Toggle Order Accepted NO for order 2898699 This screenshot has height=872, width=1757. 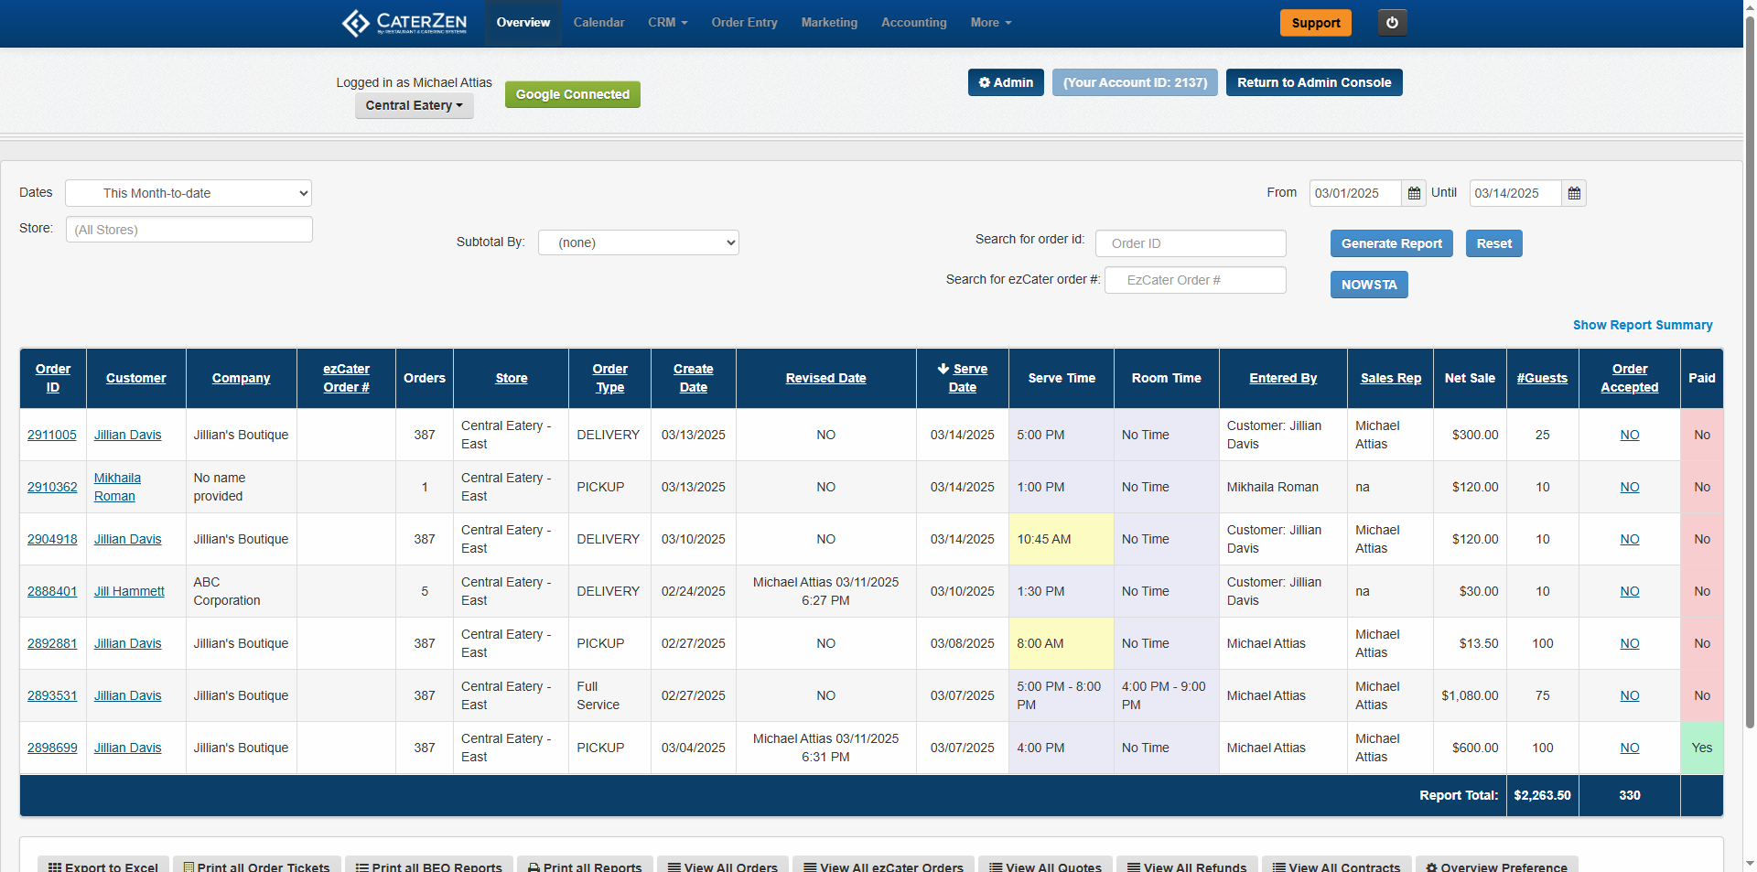point(1629,748)
